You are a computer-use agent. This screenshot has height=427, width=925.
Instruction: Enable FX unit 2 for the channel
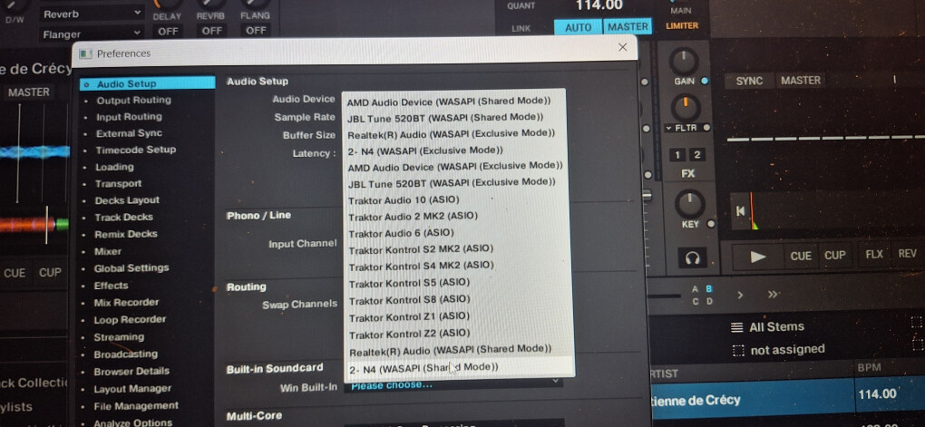pos(696,154)
